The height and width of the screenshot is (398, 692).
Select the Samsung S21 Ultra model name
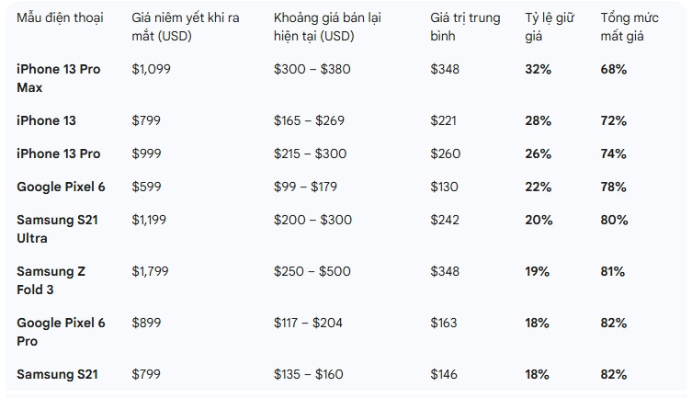click(55, 229)
